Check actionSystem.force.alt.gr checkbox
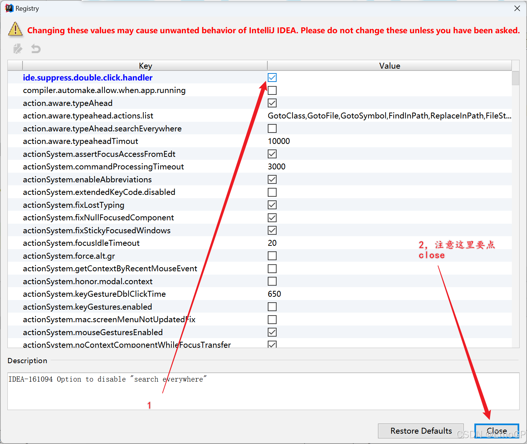Screen dimensions: 527x444 272,256
